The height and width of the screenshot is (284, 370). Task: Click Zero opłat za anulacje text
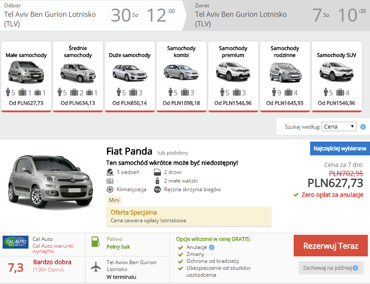332,195
